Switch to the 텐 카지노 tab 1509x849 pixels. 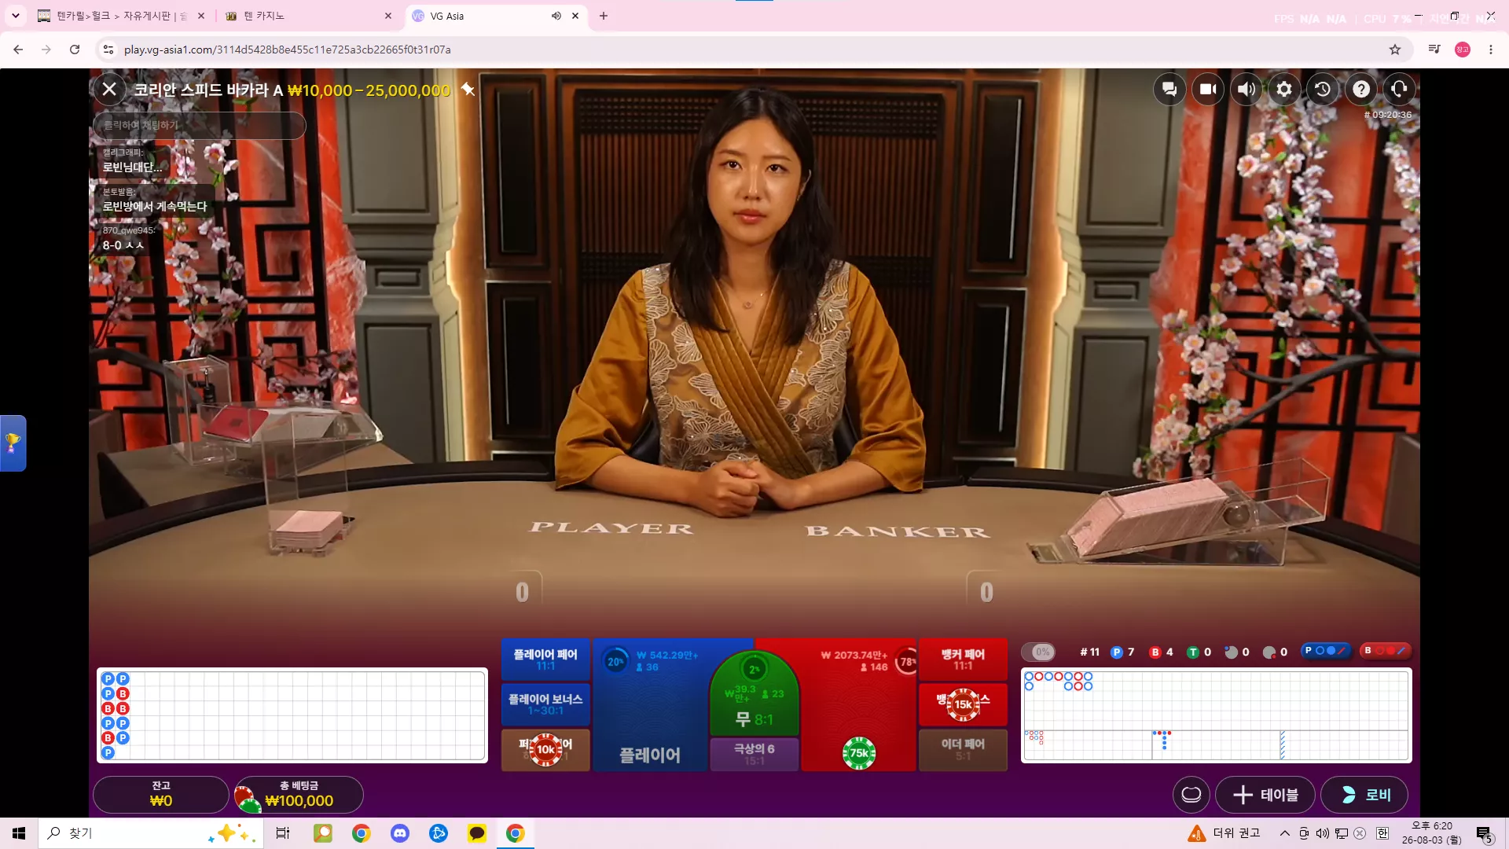(307, 16)
